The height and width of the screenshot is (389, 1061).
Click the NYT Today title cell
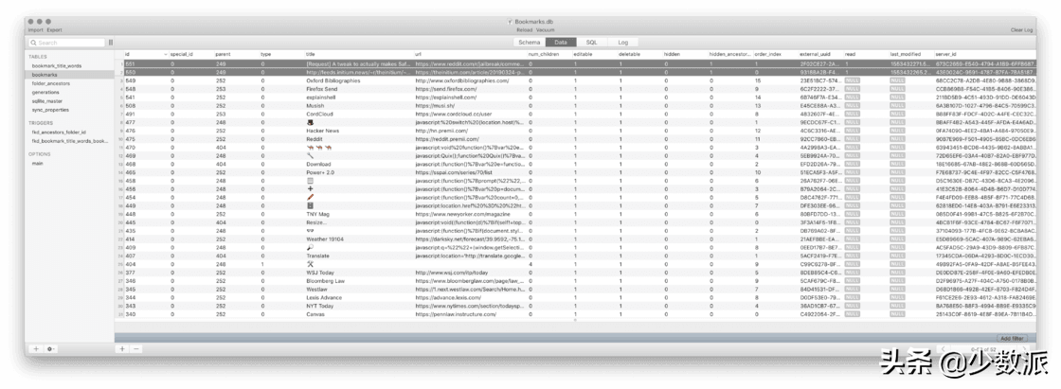[x=319, y=306]
